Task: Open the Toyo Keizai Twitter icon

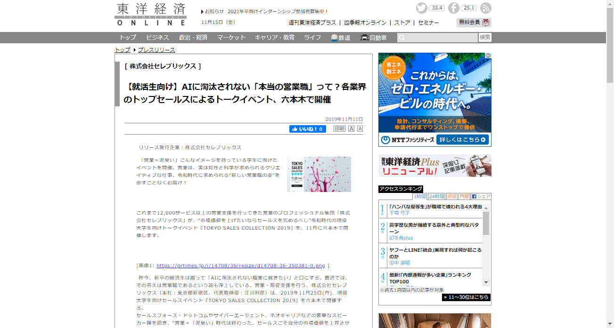Action: coord(422,8)
